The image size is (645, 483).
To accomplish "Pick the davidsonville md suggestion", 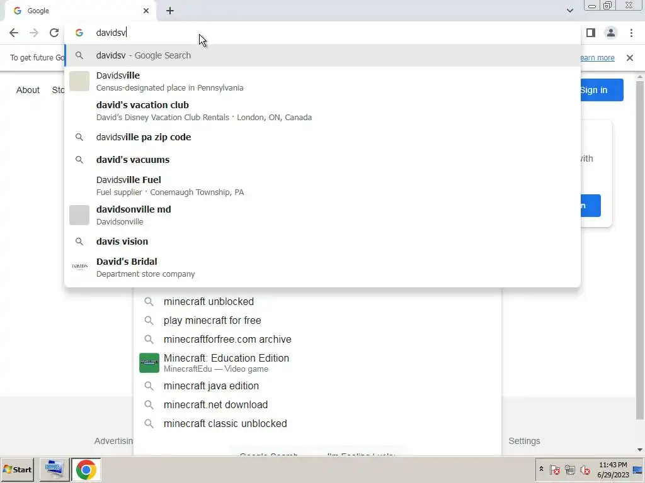I will click(322, 215).
